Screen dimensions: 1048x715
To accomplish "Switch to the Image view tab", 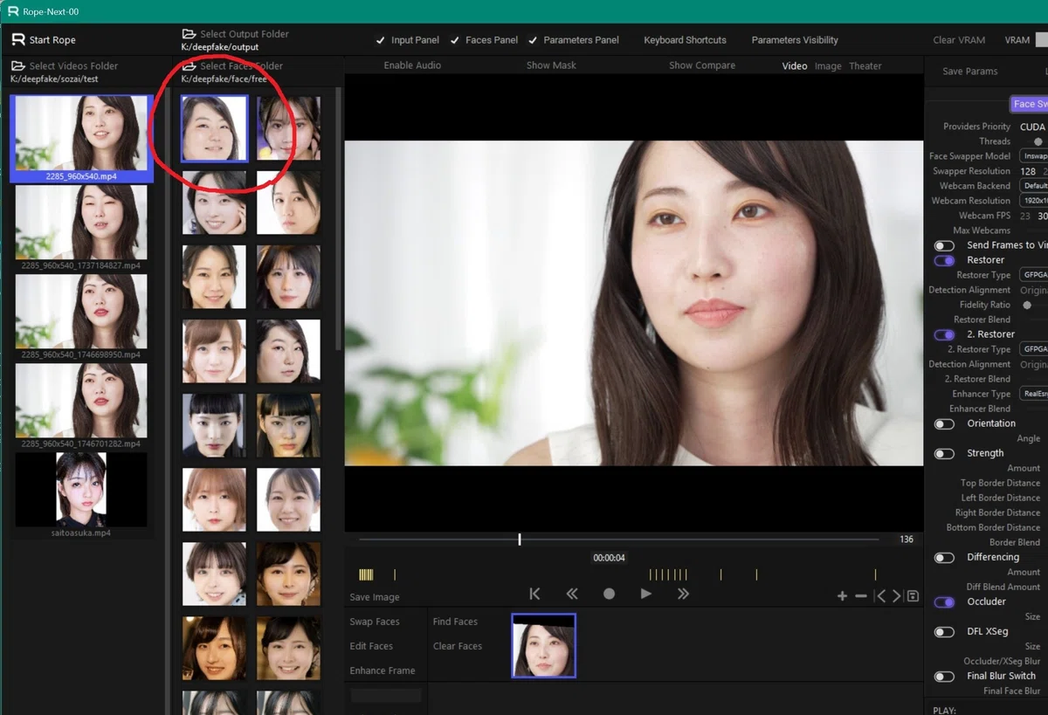I will pos(828,66).
